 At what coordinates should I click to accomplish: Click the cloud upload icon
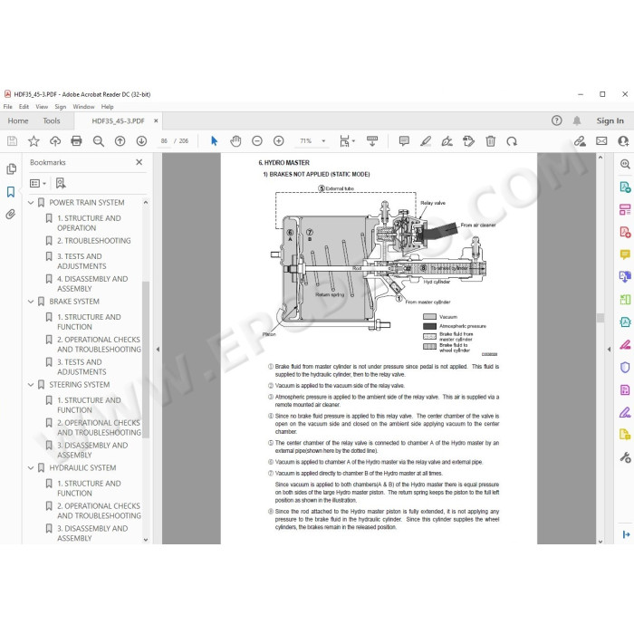pyautogui.click(x=55, y=140)
